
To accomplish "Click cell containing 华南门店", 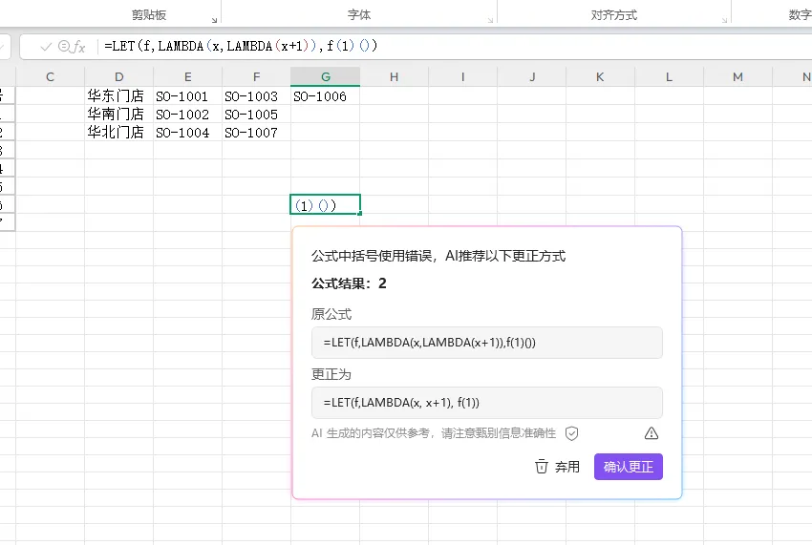I will (119, 114).
